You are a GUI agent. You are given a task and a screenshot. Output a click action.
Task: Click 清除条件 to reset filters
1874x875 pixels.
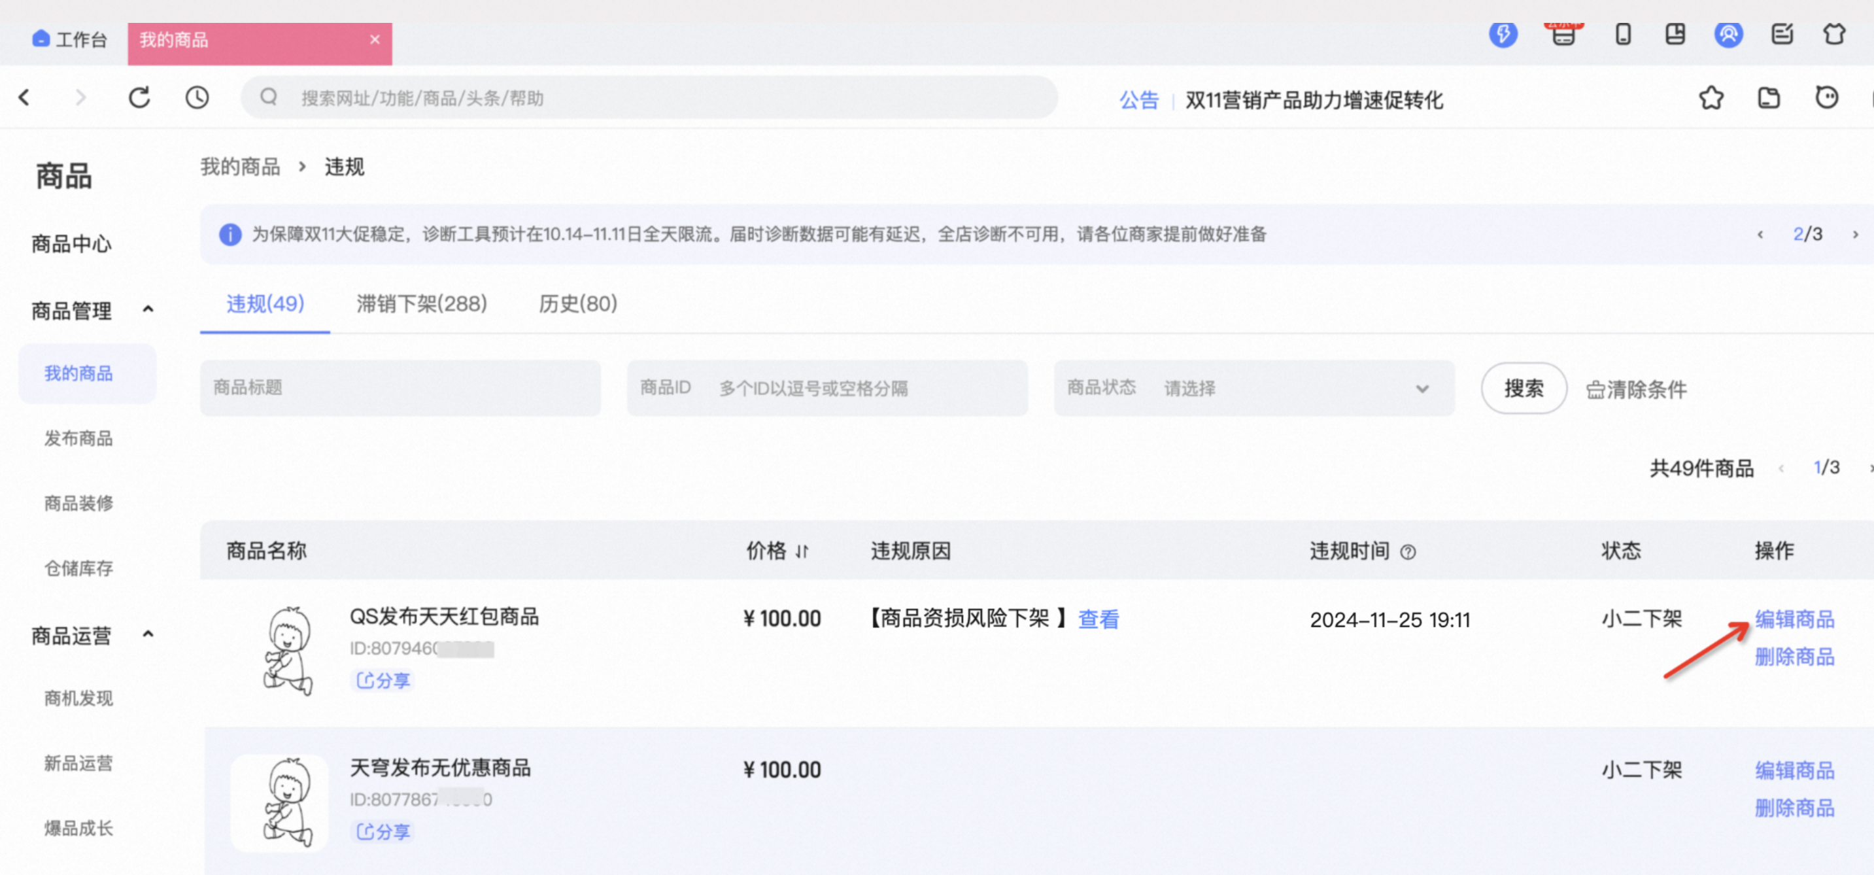(x=1635, y=390)
